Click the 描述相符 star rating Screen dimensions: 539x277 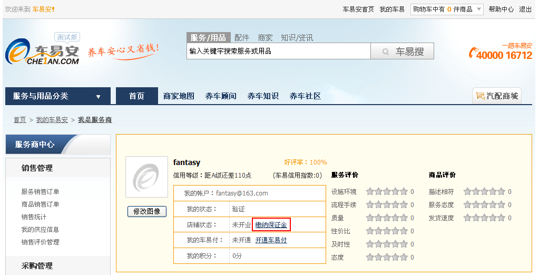pos(484,192)
